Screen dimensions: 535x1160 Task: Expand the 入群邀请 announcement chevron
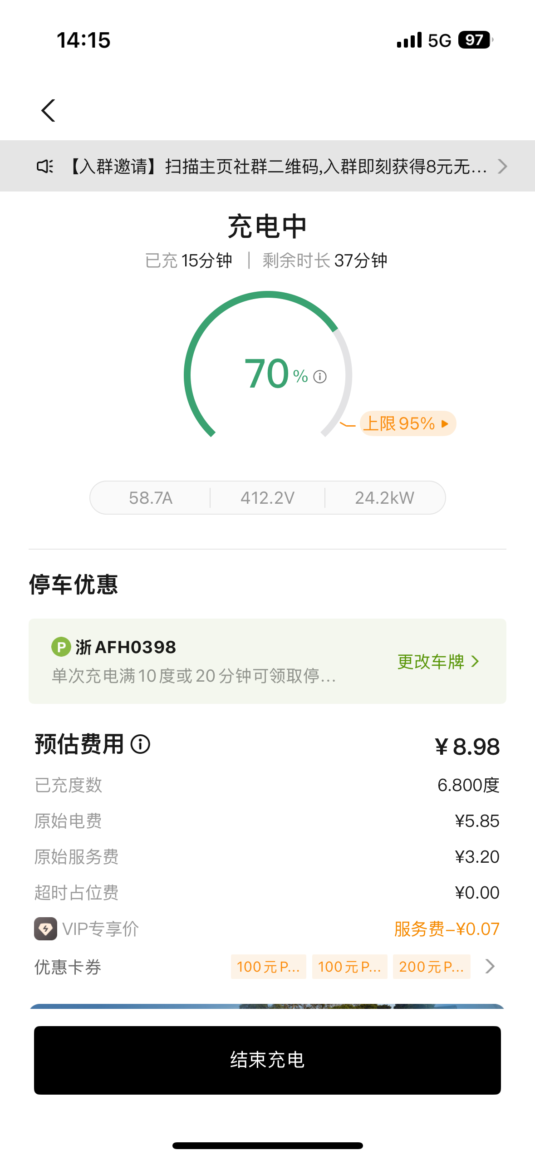click(x=502, y=167)
